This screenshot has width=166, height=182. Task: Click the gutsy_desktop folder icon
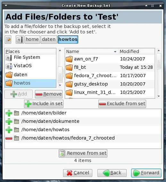[x=69, y=84]
